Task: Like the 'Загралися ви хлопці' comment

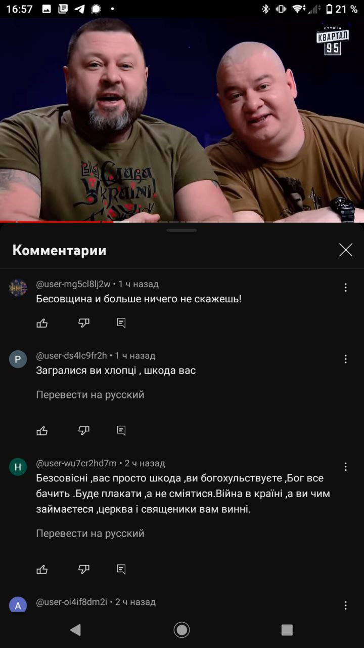Action: coord(42,431)
